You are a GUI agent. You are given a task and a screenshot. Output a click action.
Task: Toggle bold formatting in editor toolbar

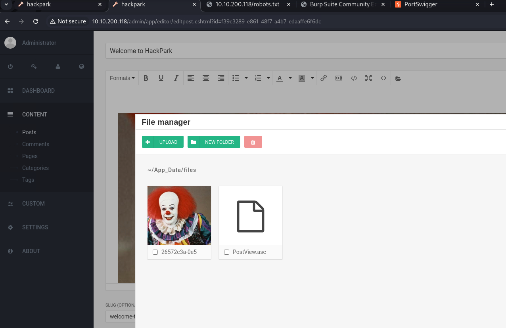click(x=146, y=78)
